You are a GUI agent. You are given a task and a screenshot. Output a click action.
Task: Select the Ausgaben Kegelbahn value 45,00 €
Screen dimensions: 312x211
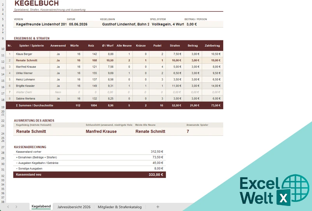click(x=158, y=163)
